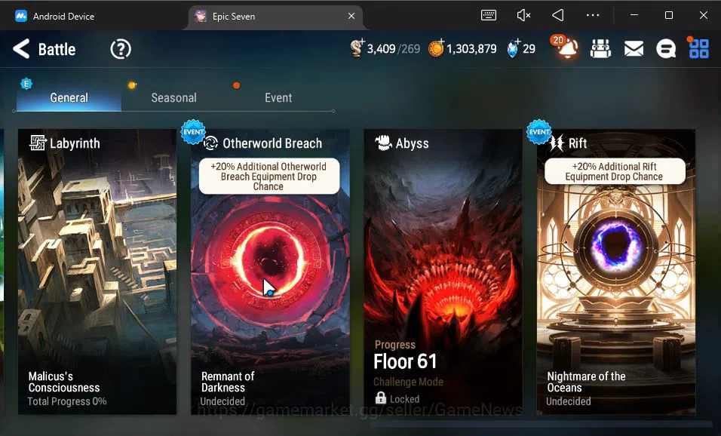Close the Epic Seven tab
The image size is (721, 436).
[x=351, y=16]
